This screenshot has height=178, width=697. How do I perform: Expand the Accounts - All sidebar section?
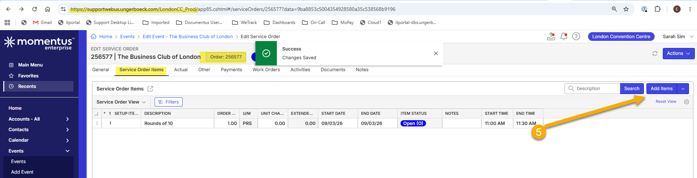pos(39,119)
